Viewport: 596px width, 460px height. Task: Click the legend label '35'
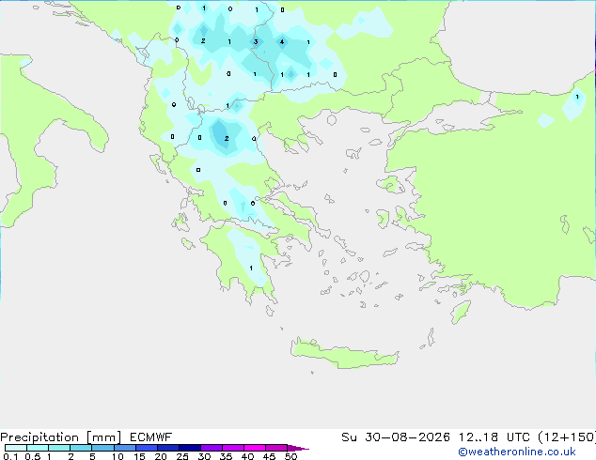pyautogui.click(x=226, y=456)
